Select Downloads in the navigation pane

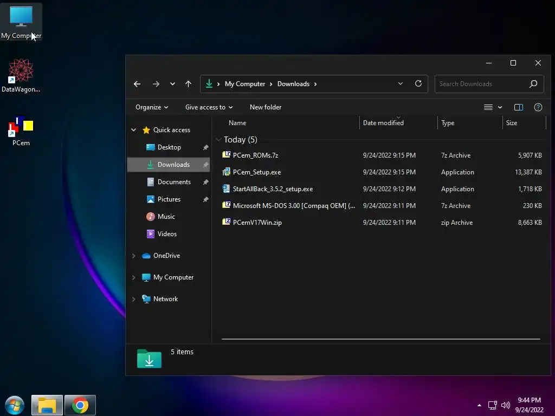(169, 165)
